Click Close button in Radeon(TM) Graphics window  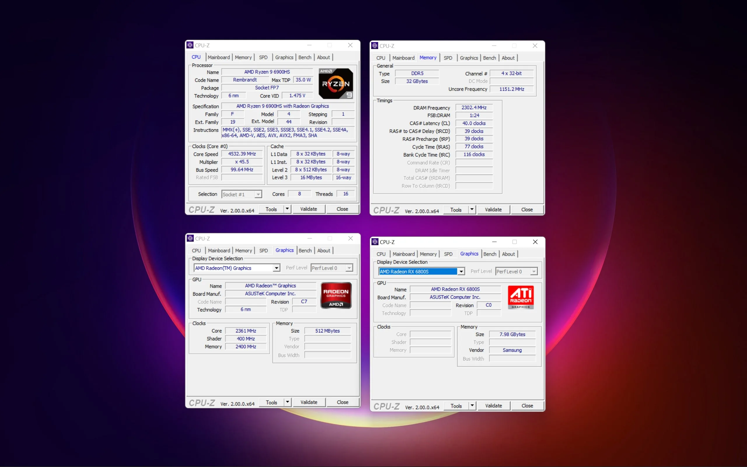pyautogui.click(x=342, y=402)
